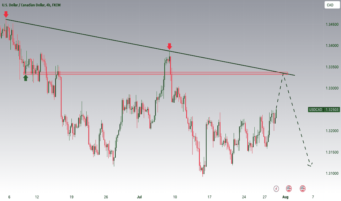This screenshot has width=341, height=201.
Task: Open the US flag event icon above Aug
Action: point(289,189)
